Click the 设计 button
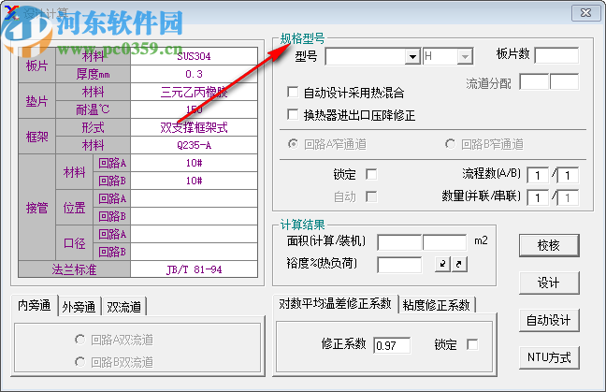The width and height of the screenshot is (606, 392). point(549,283)
